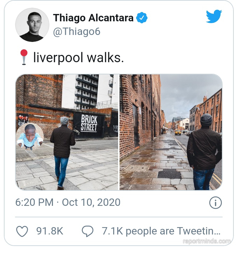Open the @Thiago6 handle link
The image size is (238, 253).
coord(77,31)
